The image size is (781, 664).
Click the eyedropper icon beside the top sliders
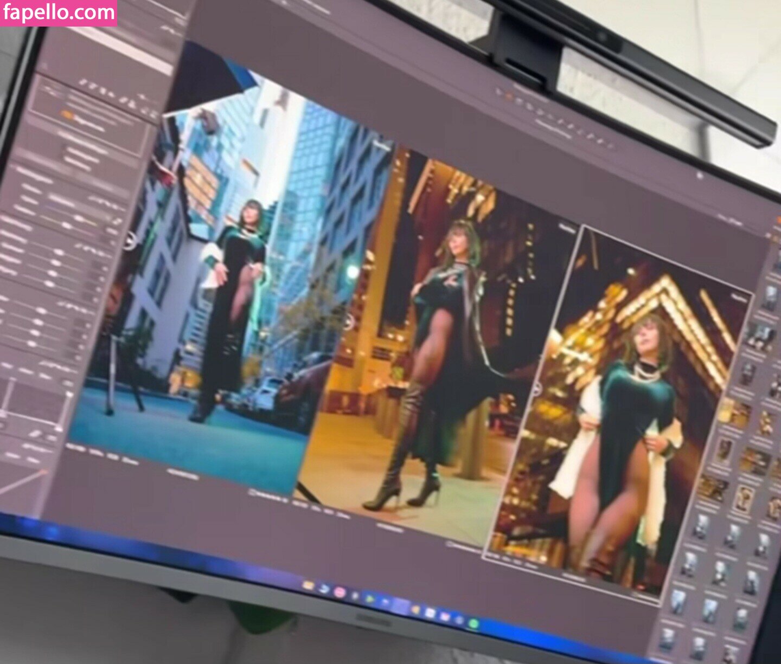[x=116, y=222]
